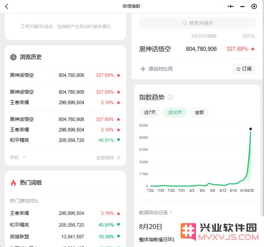Click the 热门词组 section heading
264x247 pixels.
tap(31, 183)
